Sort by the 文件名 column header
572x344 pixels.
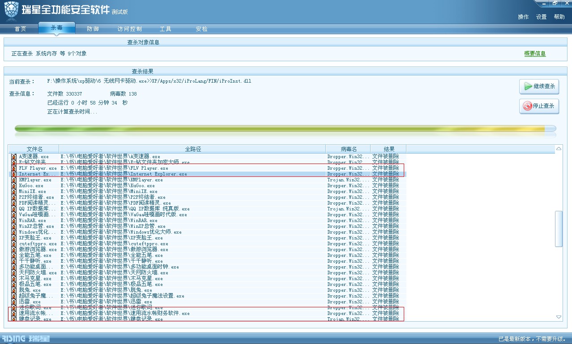pos(34,149)
